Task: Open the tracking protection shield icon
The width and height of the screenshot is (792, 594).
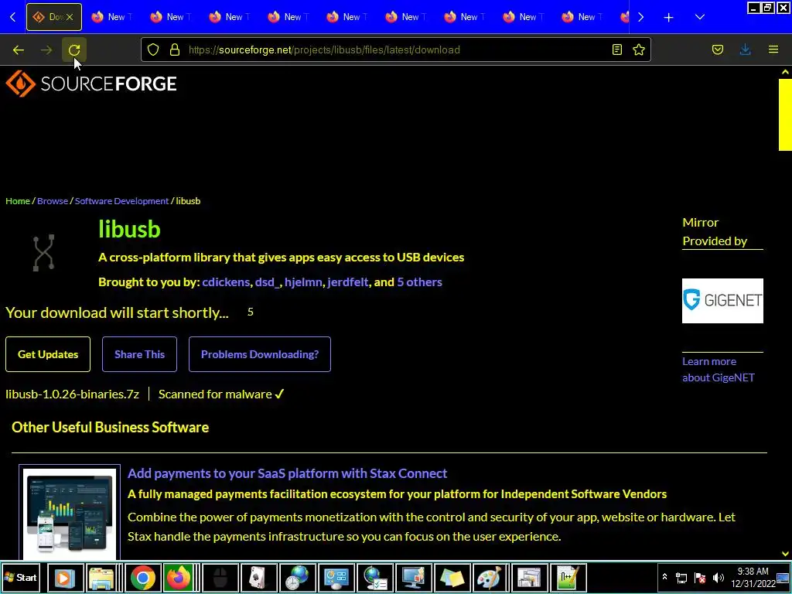Action: tap(153, 49)
